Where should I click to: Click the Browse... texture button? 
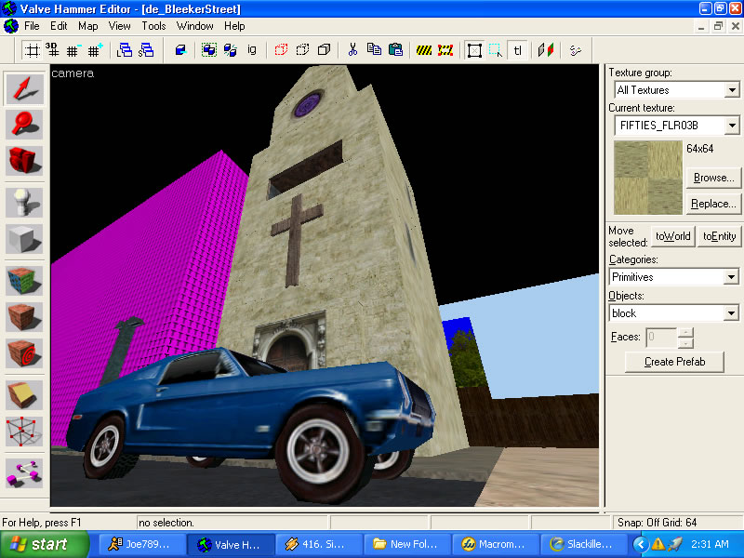click(712, 177)
